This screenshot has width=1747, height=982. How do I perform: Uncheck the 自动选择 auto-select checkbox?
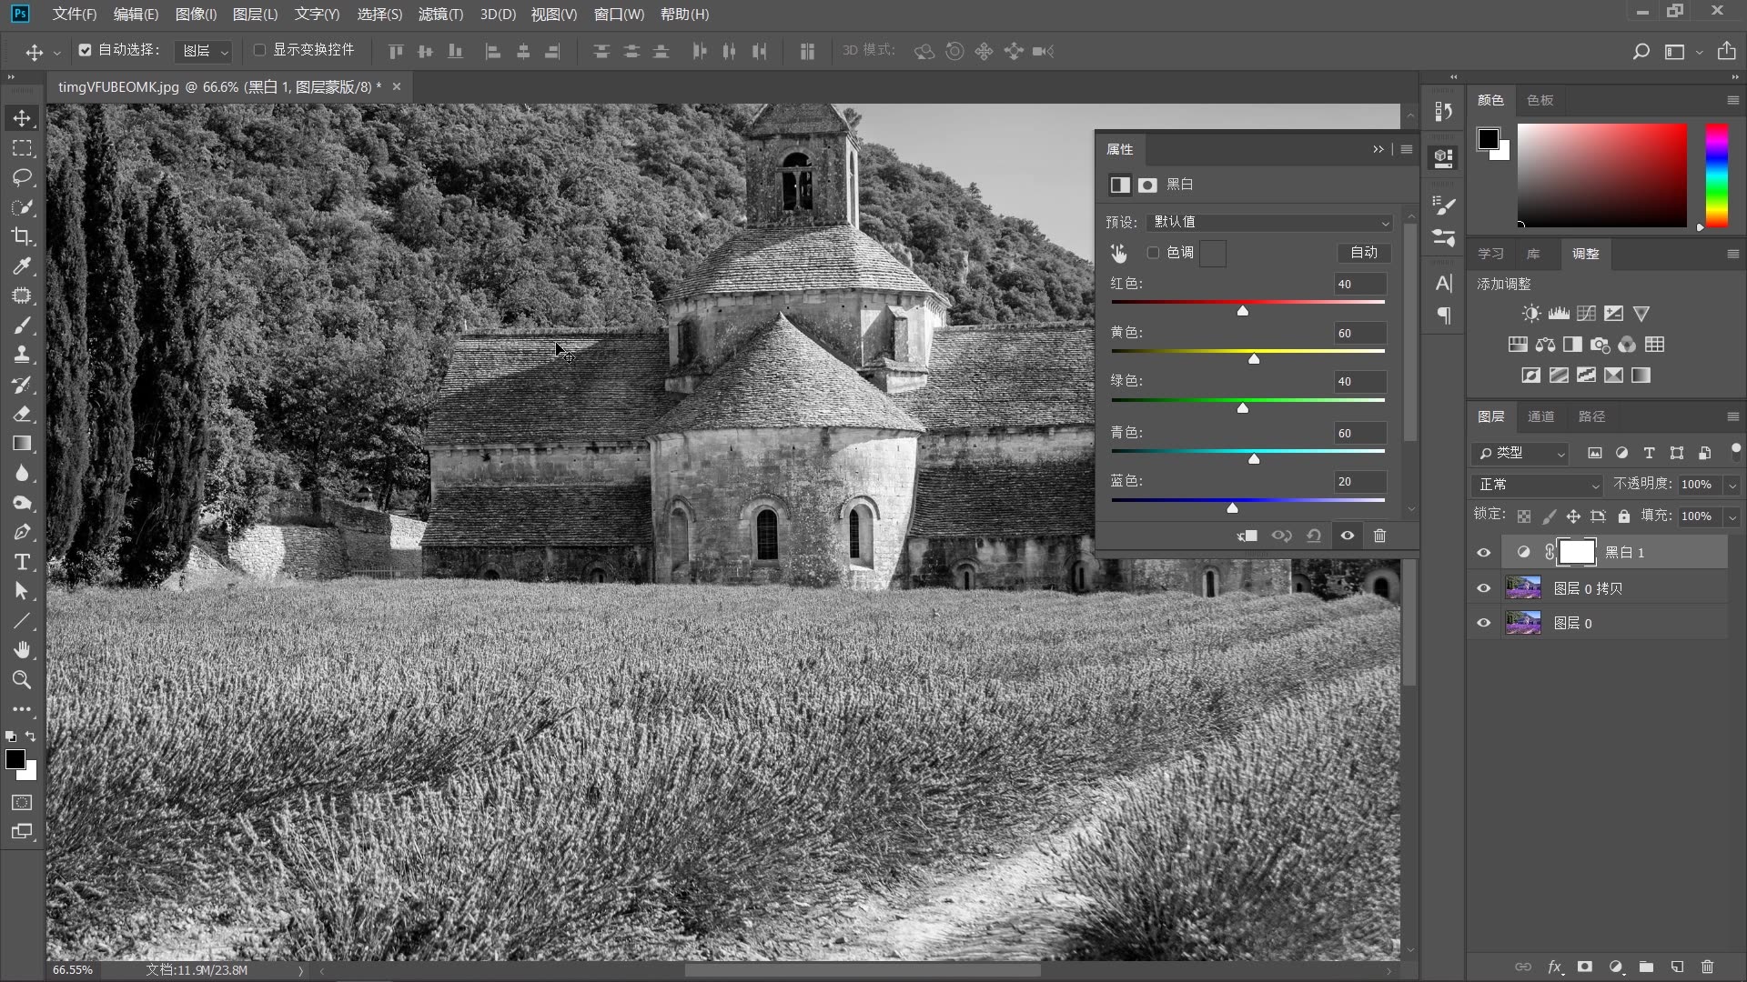point(85,50)
